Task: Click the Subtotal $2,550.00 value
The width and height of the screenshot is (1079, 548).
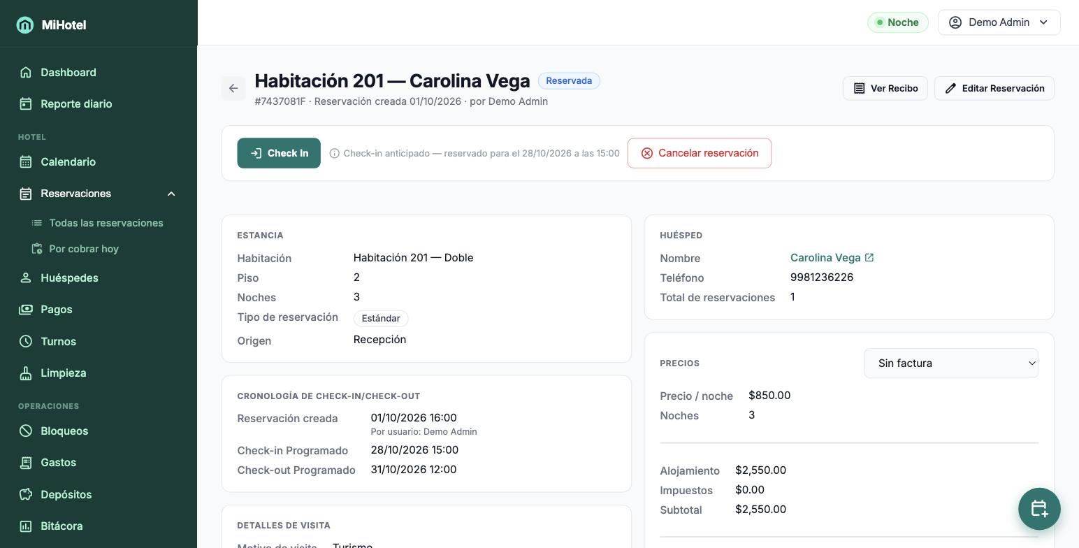Action: coord(760,510)
